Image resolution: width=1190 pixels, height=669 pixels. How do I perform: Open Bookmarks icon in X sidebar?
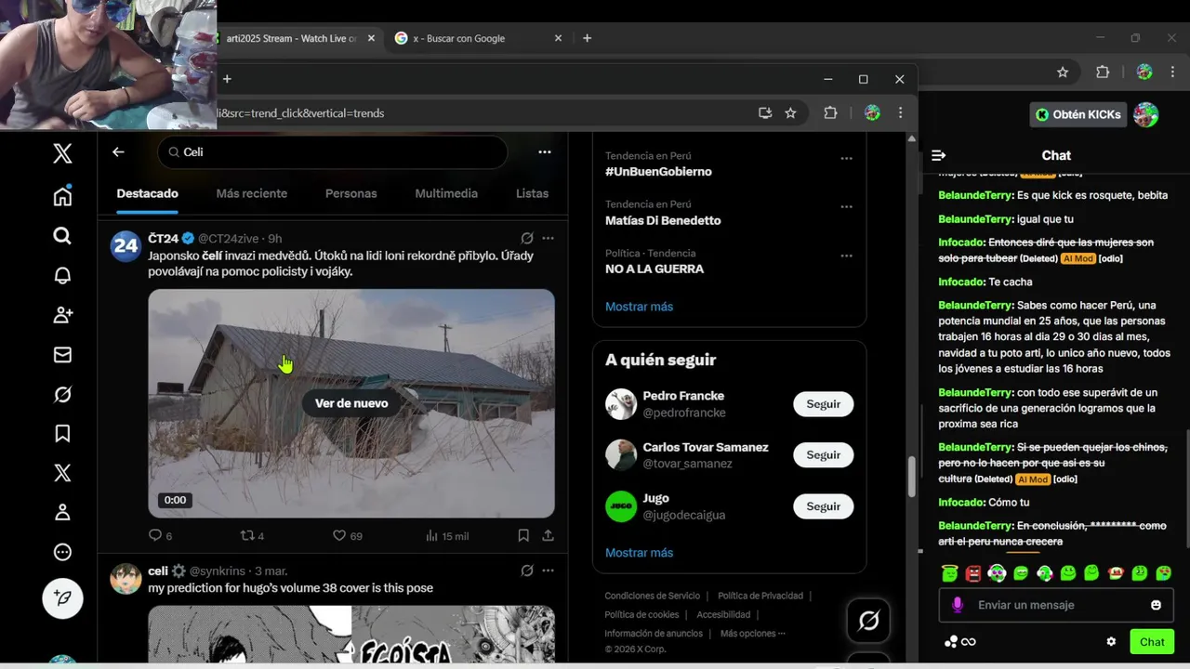click(62, 433)
